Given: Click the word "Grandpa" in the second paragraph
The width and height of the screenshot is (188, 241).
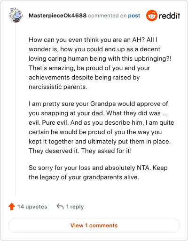Looking at the screenshot, I should tap(103, 104).
